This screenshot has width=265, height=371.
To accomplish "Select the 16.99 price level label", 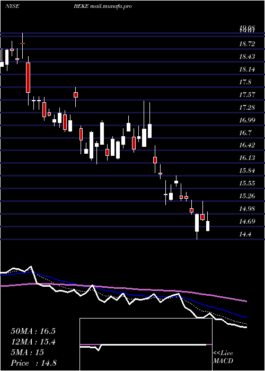I will point(248,120).
